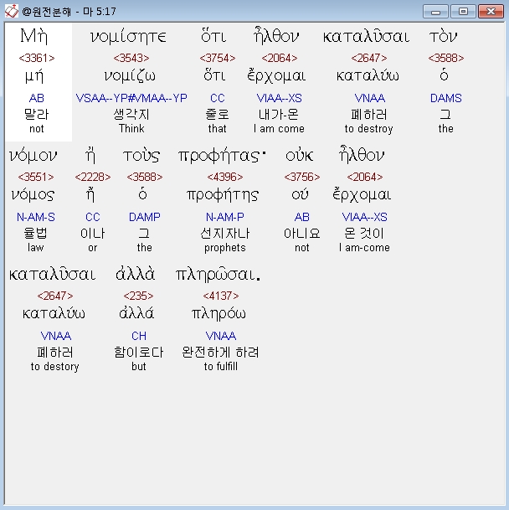Click the parsing code CH

139,336
